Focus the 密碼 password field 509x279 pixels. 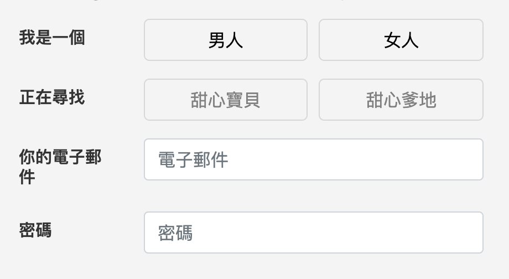click(x=313, y=232)
